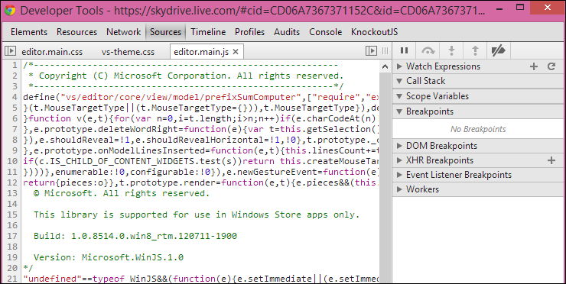566x284 pixels.
Task: Close the editor.main.js tab
Action: pyautogui.click(x=236, y=52)
